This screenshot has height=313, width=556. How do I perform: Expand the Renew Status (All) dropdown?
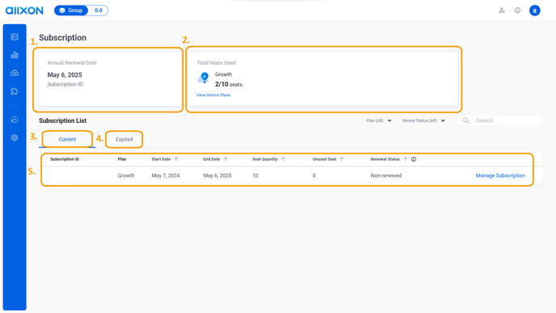click(x=423, y=121)
